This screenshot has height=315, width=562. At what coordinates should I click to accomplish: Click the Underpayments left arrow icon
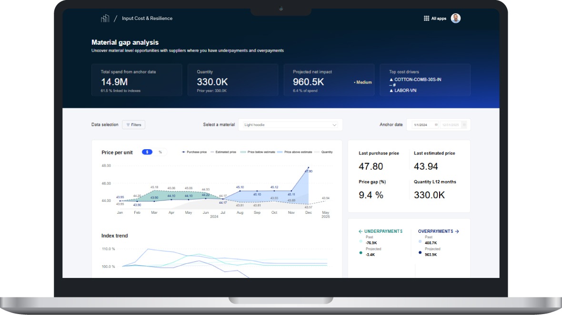point(361,231)
